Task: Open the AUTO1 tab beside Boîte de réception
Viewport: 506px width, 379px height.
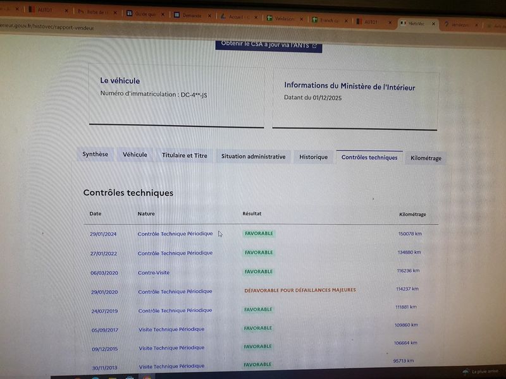Action: tap(45, 10)
